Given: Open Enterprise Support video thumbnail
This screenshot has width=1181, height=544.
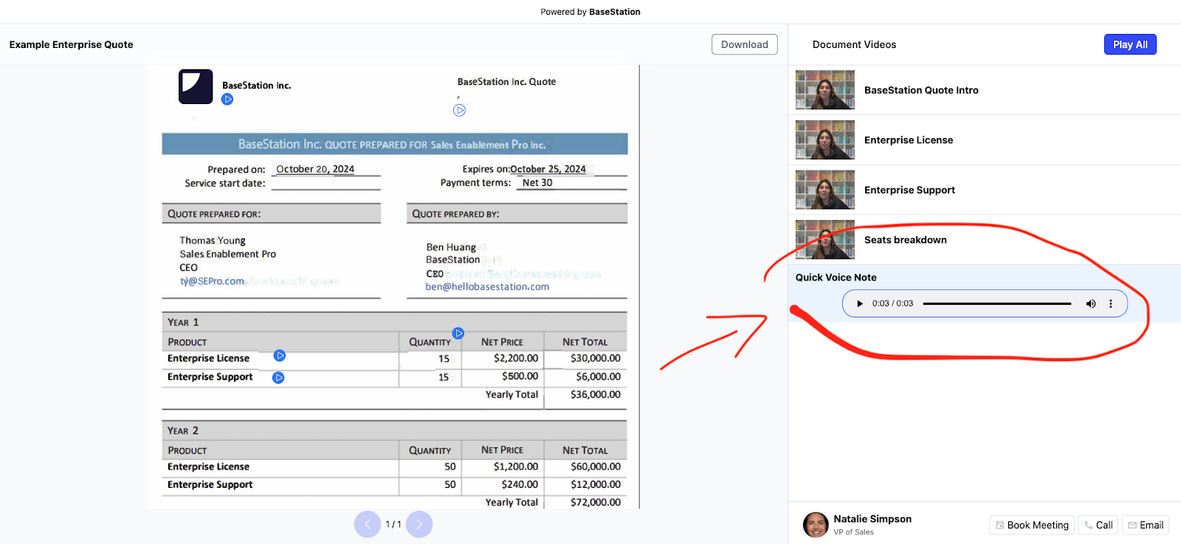Looking at the screenshot, I should pos(825,190).
